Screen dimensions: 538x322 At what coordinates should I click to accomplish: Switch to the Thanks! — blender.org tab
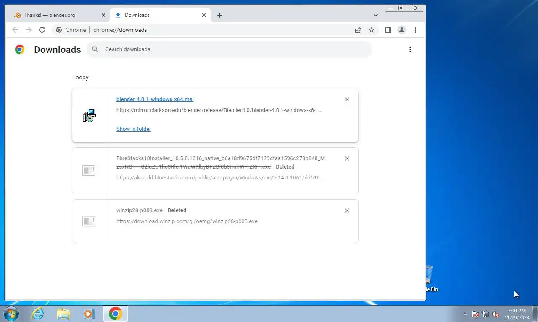(59, 15)
